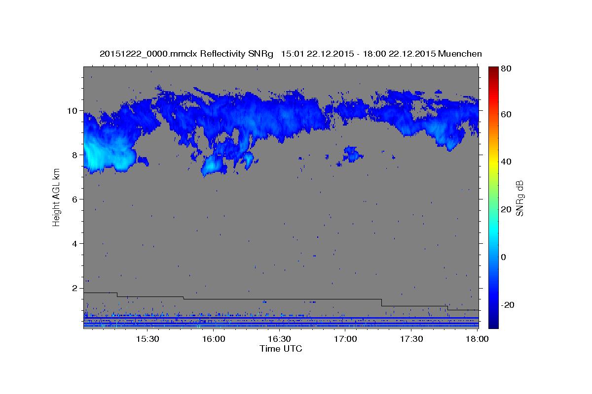The width and height of the screenshot is (592, 394).
Task: Click the 'SNRg dB' colorbar label
Action: [519, 198]
